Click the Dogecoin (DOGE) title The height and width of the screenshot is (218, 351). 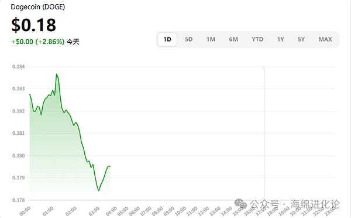pyautogui.click(x=38, y=6)
